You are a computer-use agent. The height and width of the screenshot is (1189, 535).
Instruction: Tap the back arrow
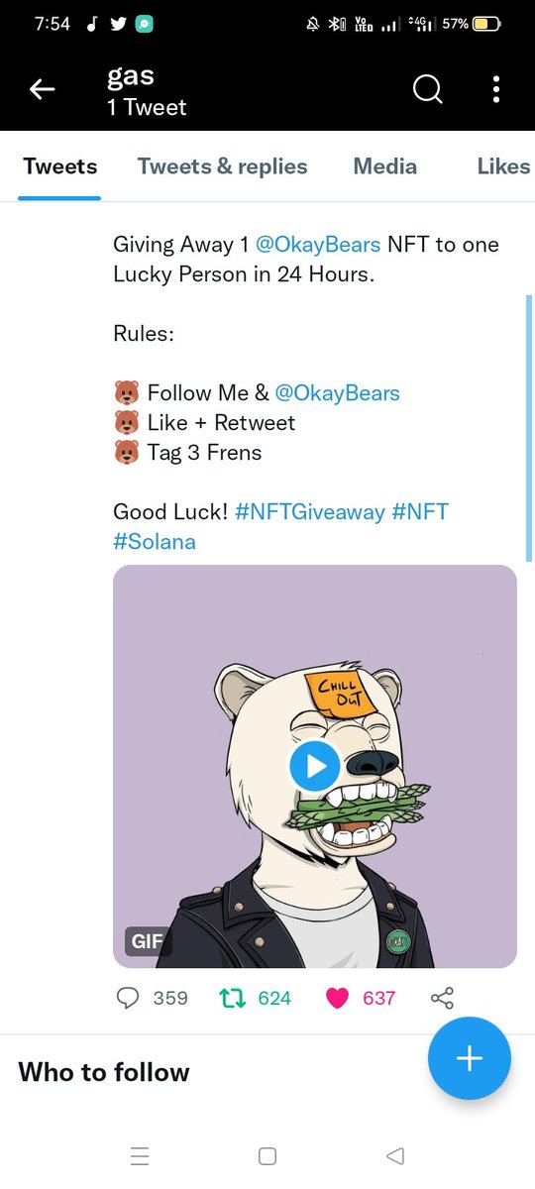43,90
